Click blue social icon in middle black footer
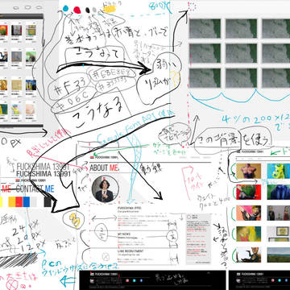This screenshot has height=290, width=290. click(141, 280)
